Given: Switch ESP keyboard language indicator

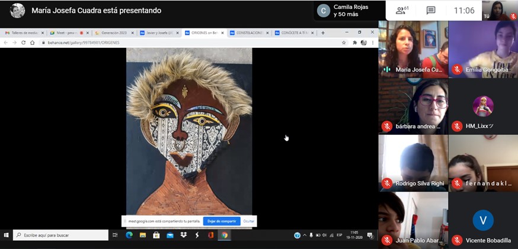Looking at the screenshot, I should point(339,235).
